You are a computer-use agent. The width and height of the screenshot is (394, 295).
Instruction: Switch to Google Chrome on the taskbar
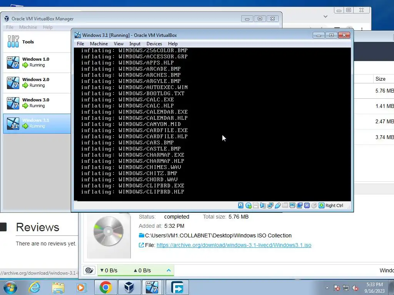pyautogui.click(x=105, y=287)
